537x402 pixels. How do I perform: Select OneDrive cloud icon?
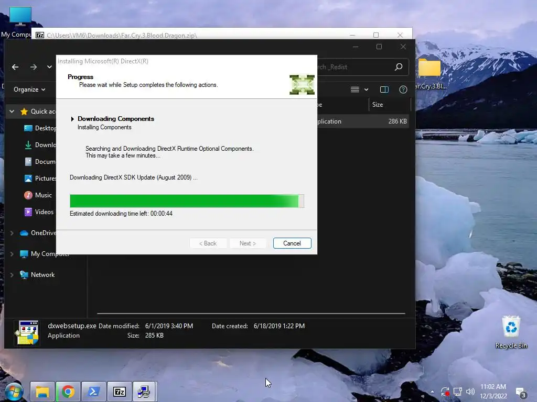pyautogui.click(x=24, y=233)
